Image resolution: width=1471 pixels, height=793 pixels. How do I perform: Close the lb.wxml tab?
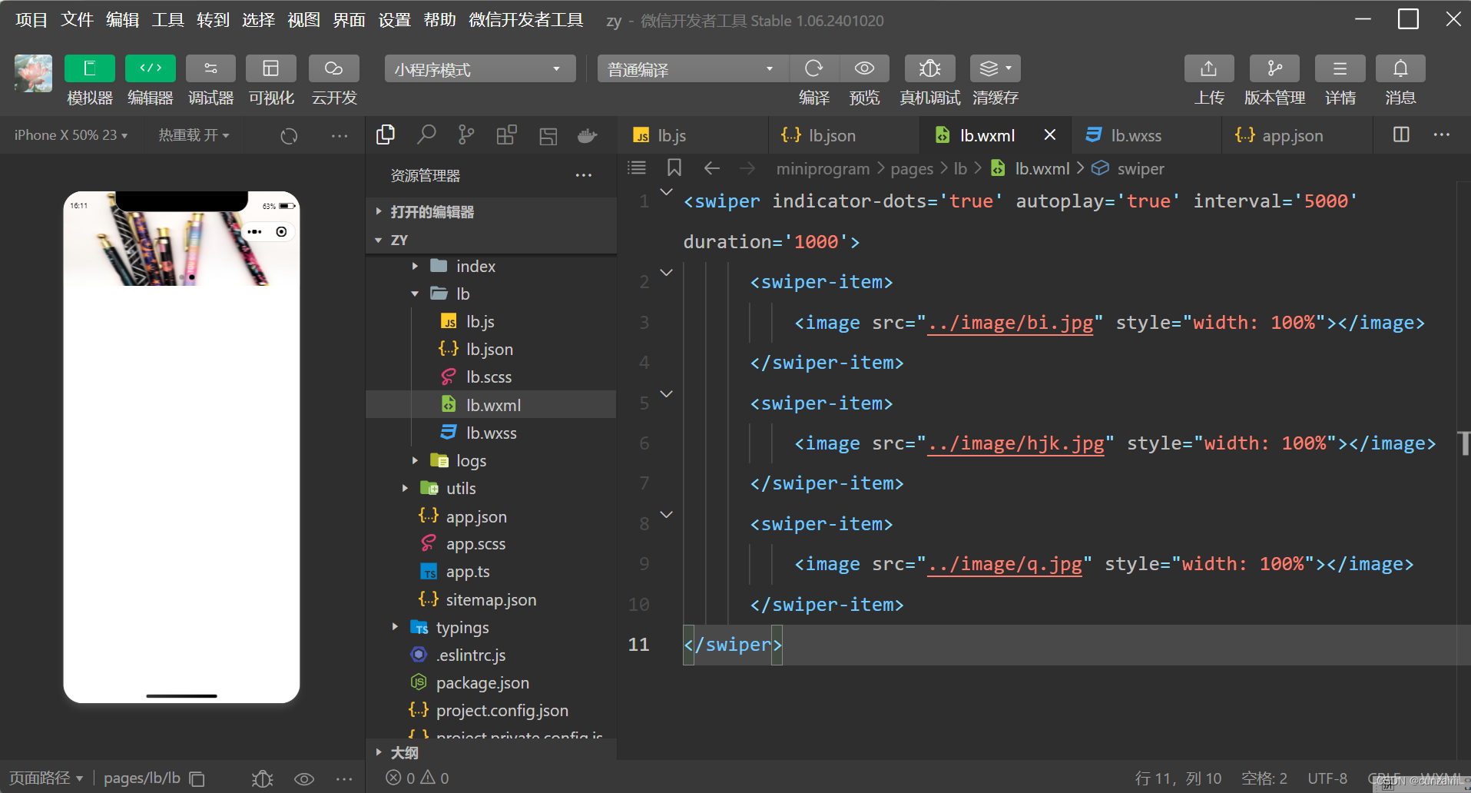pyautogui.click(x=1050, y=134)
